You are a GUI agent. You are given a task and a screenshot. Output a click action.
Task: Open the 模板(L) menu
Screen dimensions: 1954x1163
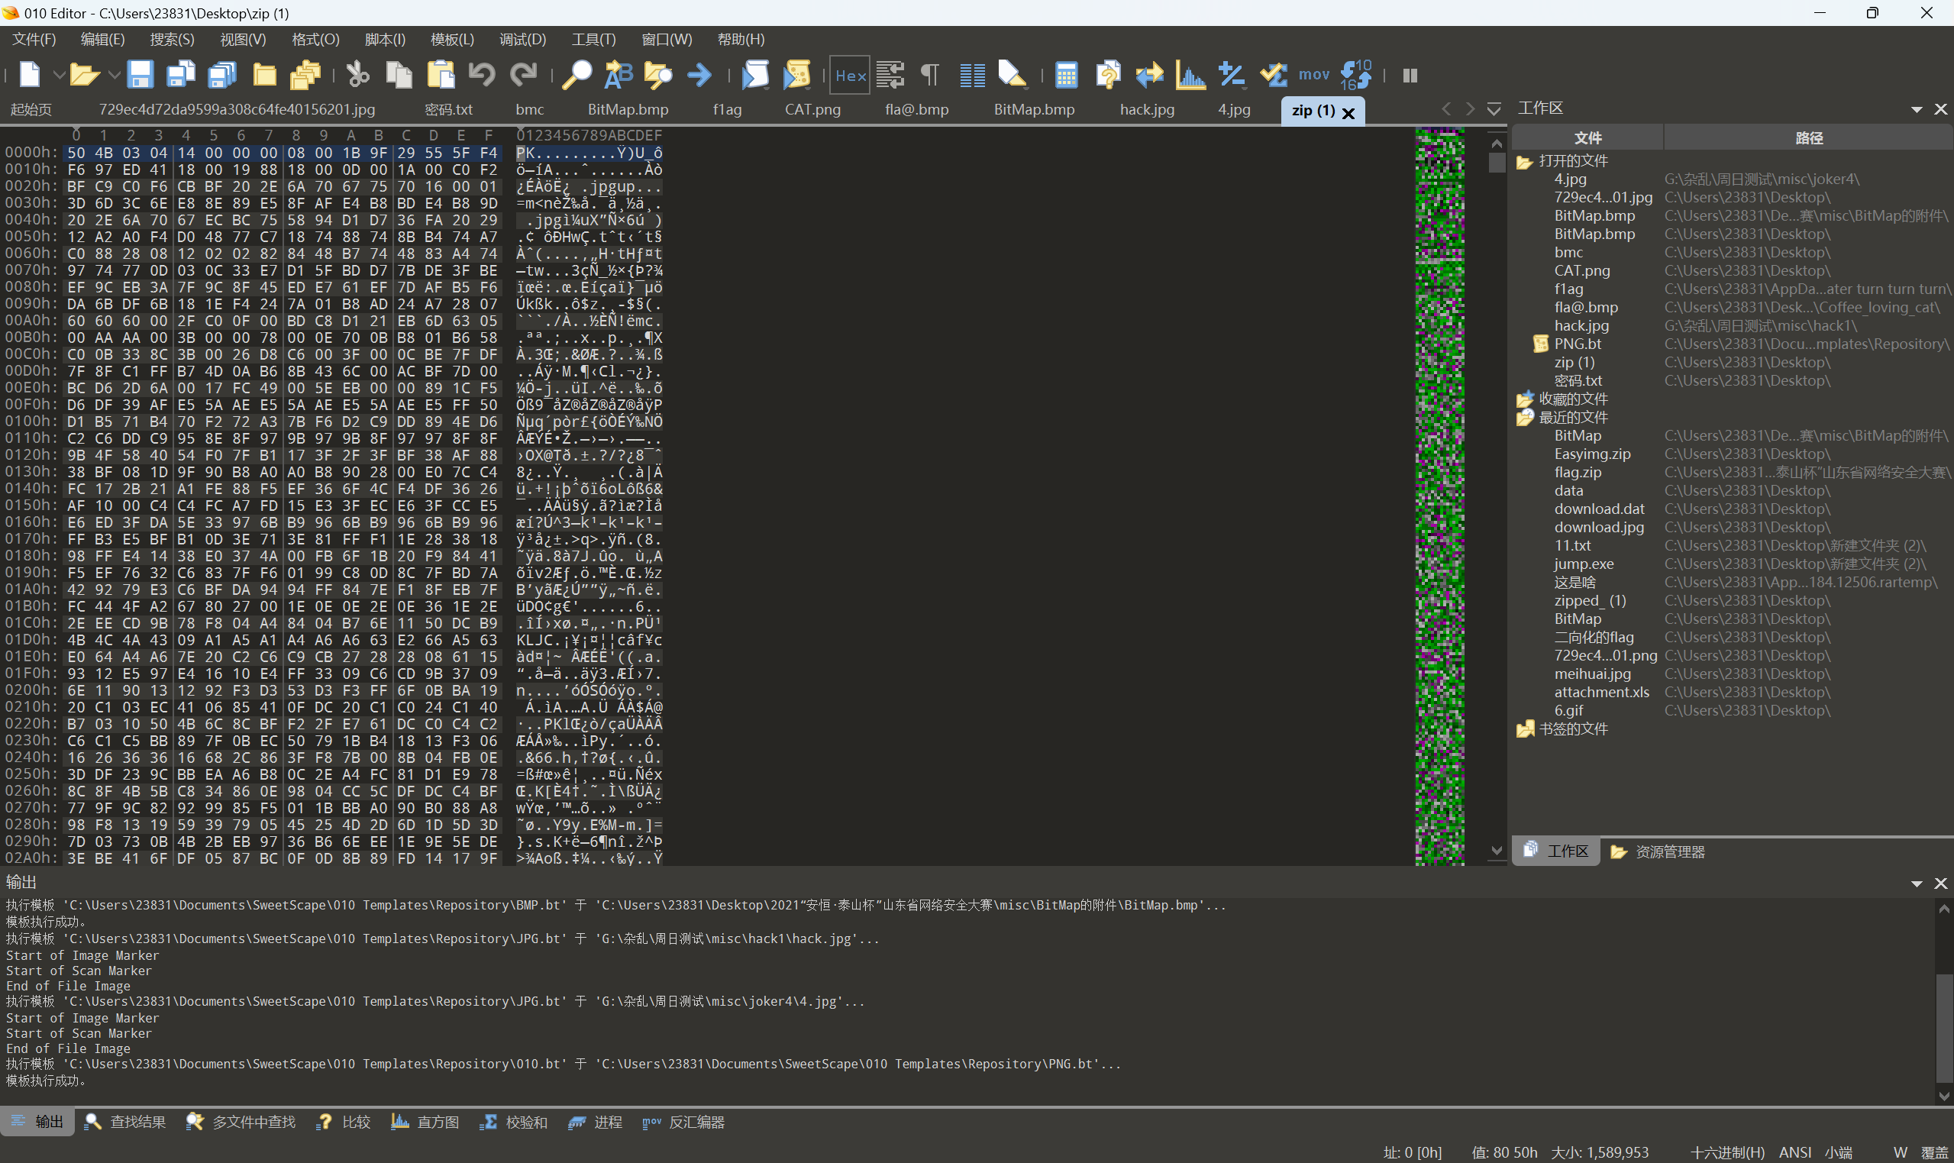[x=452, y=39]
